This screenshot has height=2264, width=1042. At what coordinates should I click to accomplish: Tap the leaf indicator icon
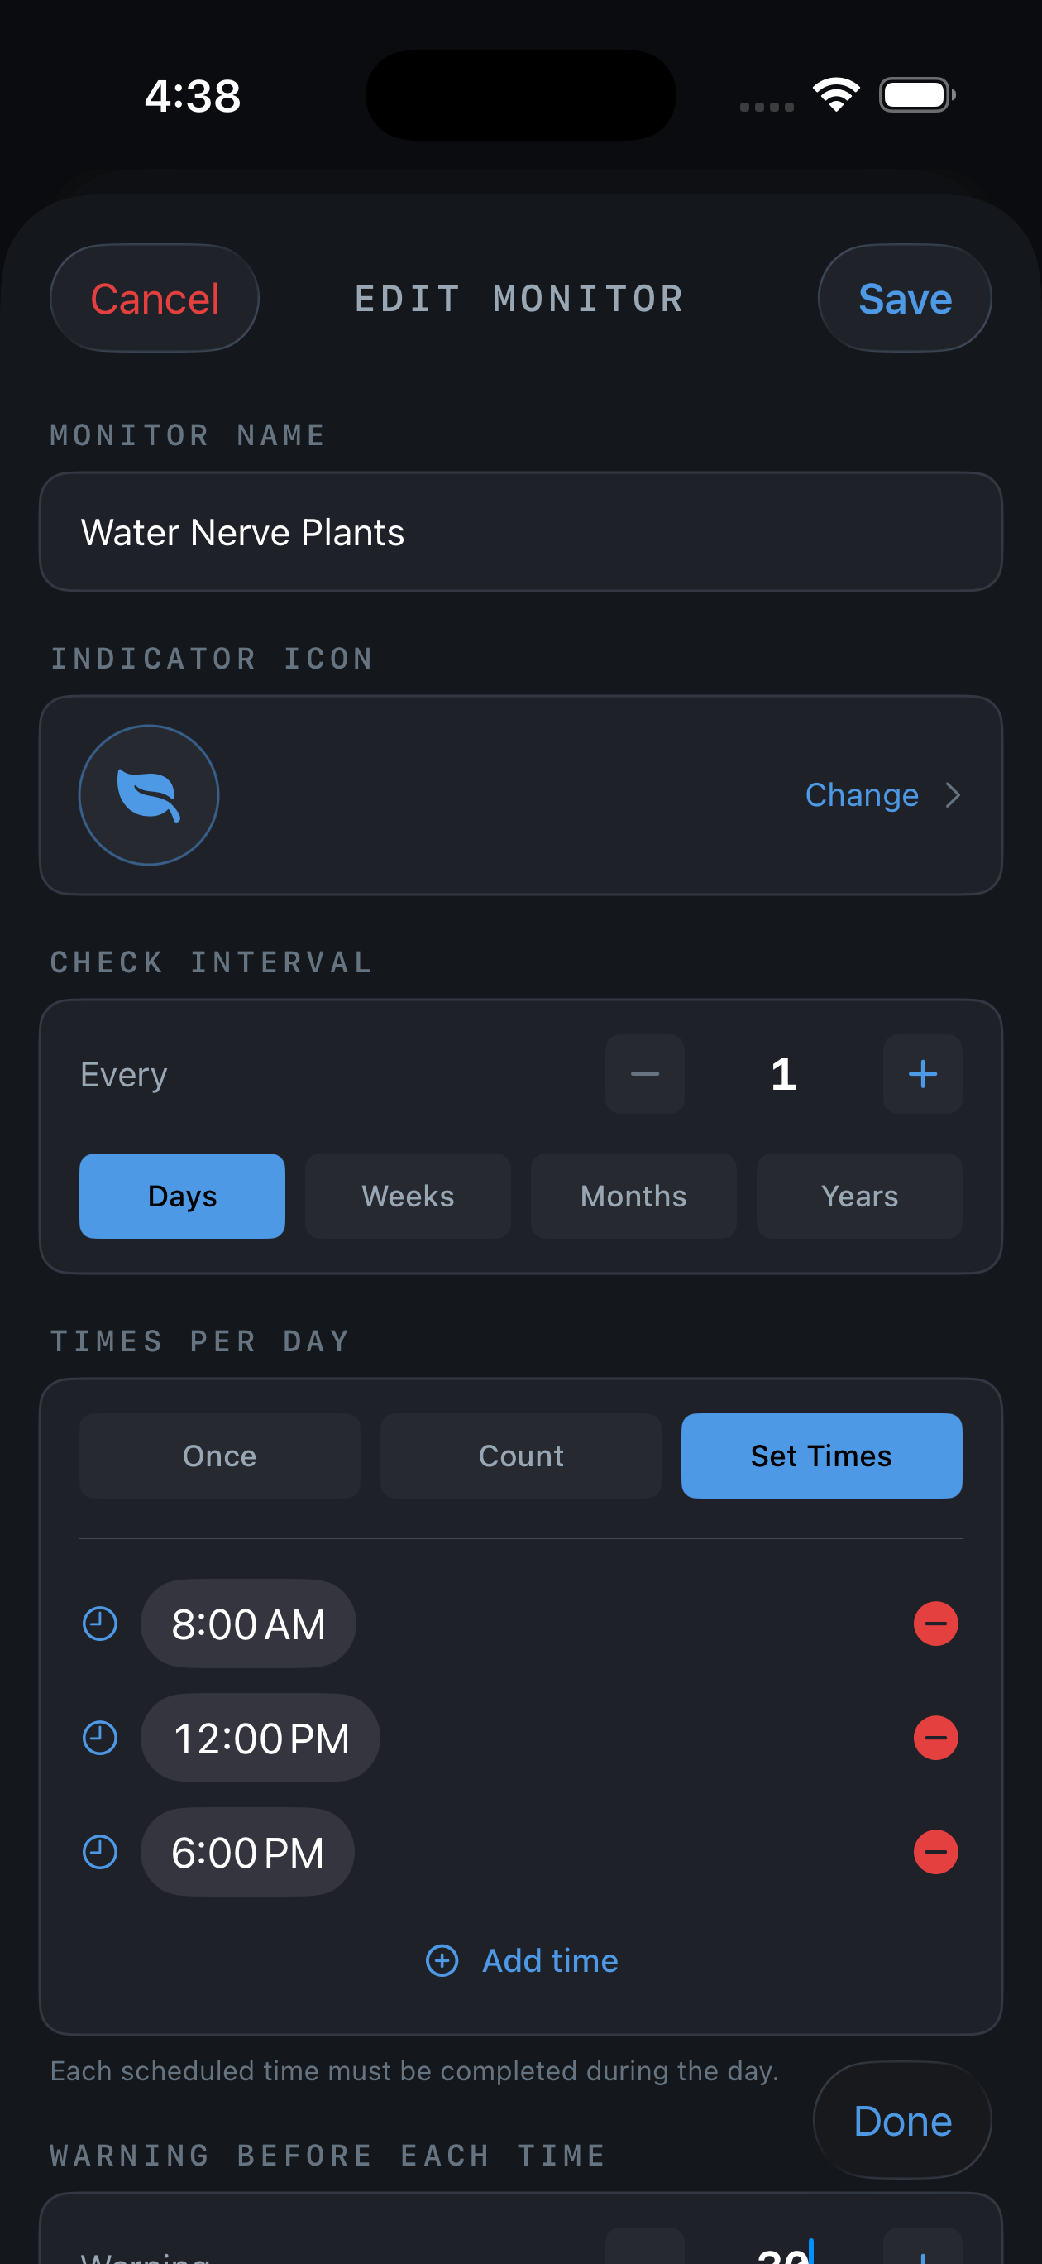(149, 794)
